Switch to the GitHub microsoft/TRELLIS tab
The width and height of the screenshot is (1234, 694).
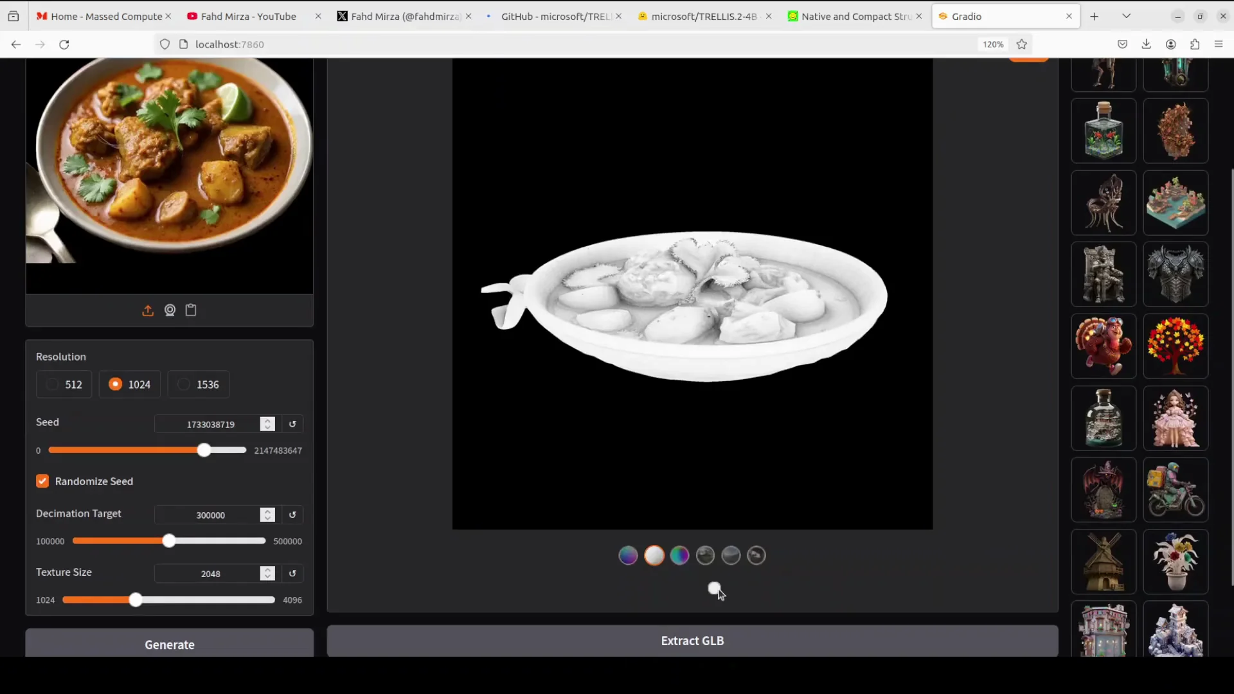tap(554, 16)
